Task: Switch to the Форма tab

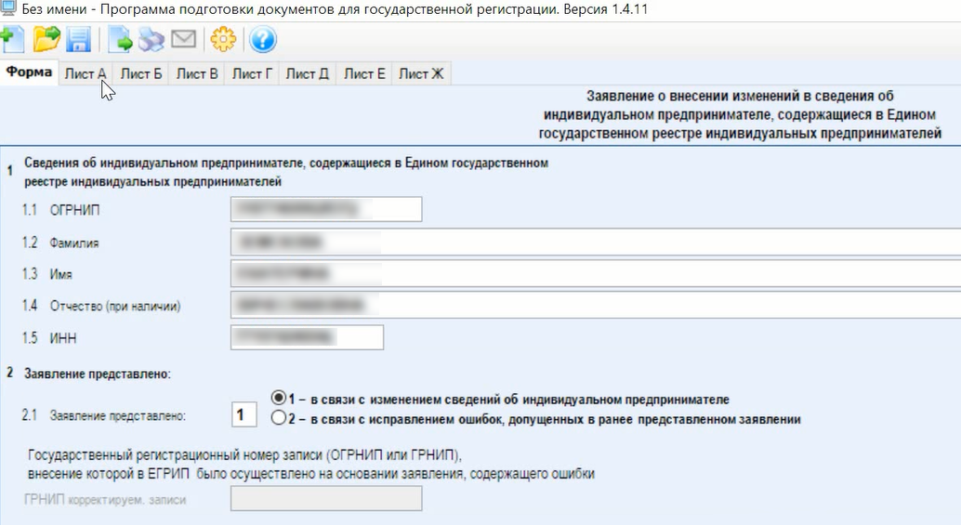Action: 29,72
